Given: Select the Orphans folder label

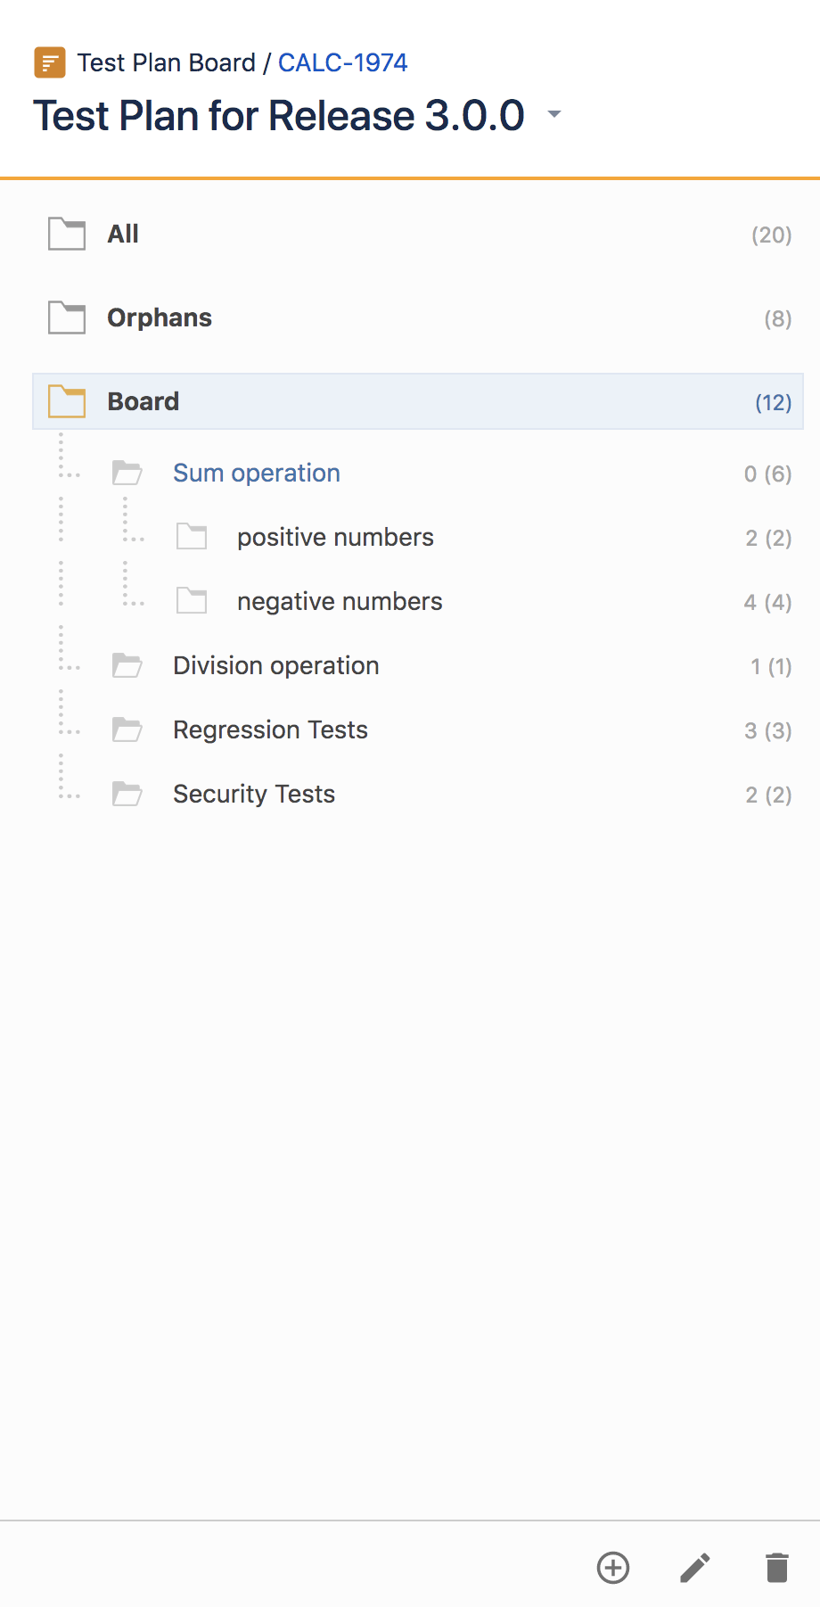Looking at the screenshot, I should (160, 317).
